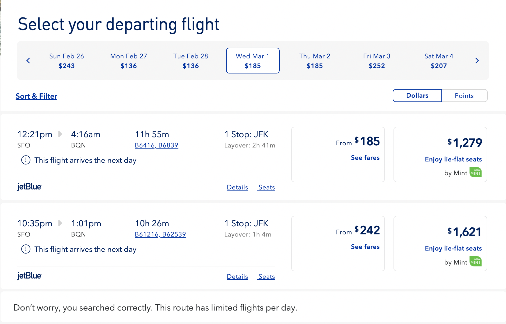View Seats for the 10:35pm flight
This screenshot has width=506, height=324.
266,277
